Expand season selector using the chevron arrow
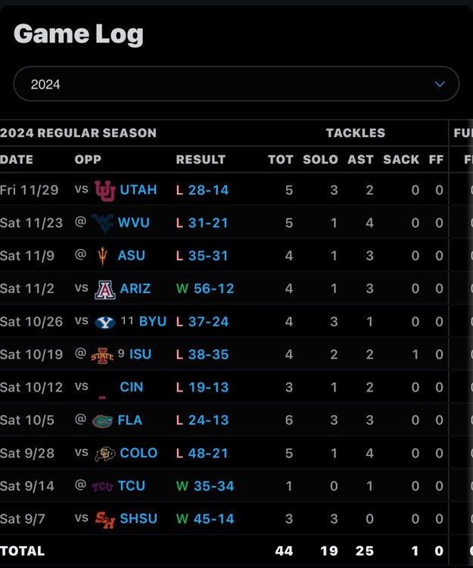The image size is (473, 568). (440, 84)
